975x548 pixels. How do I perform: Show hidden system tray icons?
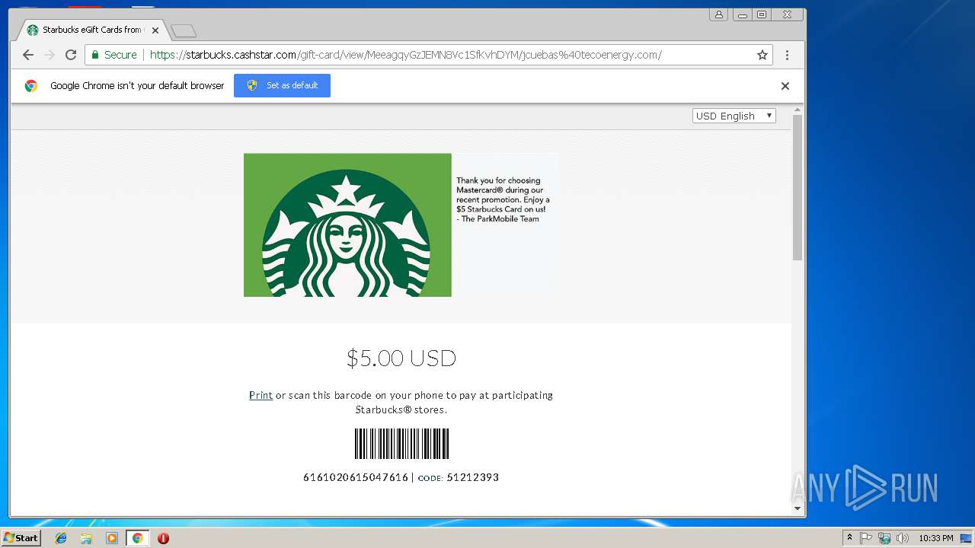tap(849, 538)
